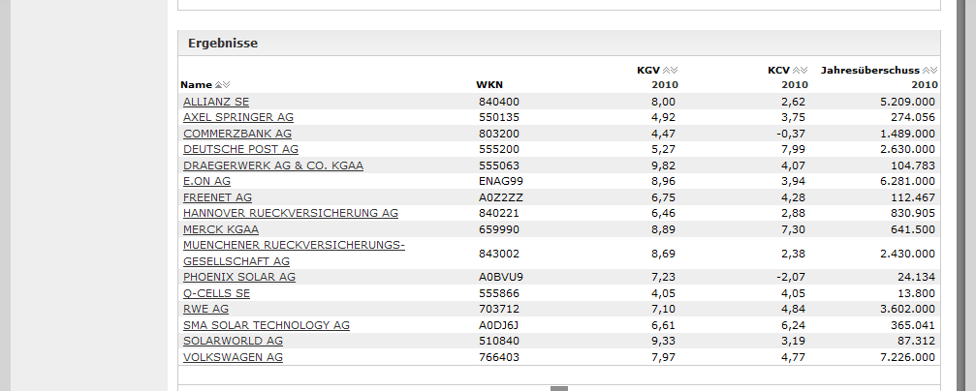
Task: Click Axel Springer Jahresüberschuss value 274.056
Action: click(x=913, y=117)
